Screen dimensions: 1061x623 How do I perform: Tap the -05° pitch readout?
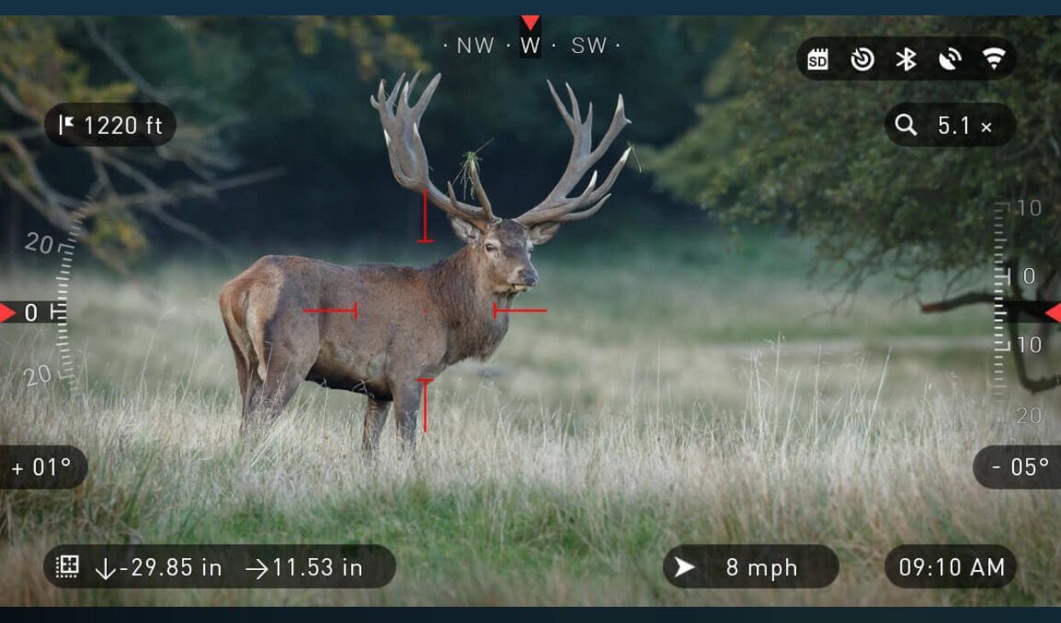(1020, 468)
